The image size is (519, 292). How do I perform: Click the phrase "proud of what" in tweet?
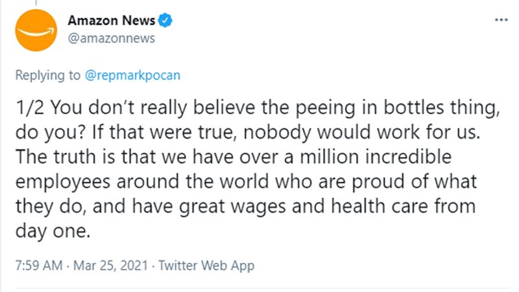pos(414,183)
